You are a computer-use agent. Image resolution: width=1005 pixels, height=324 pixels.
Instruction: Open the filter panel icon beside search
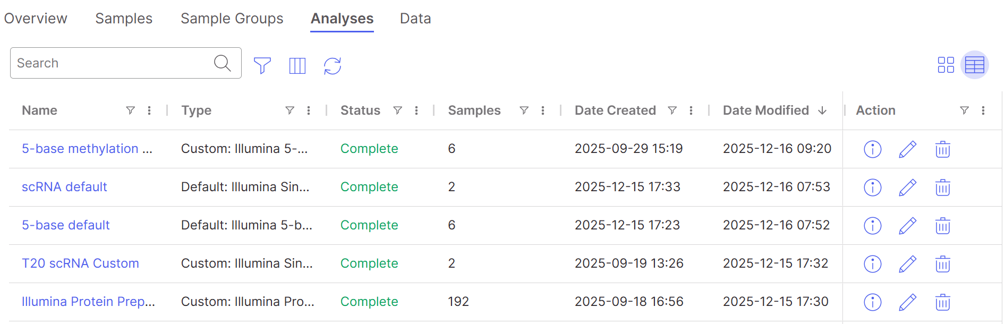click(262, 65)
